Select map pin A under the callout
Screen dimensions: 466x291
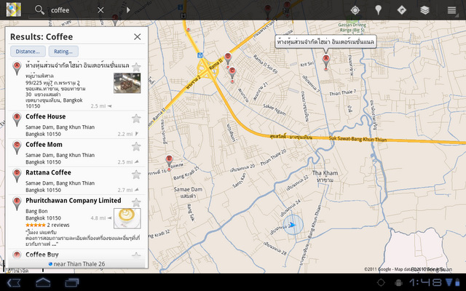point(326,62)
